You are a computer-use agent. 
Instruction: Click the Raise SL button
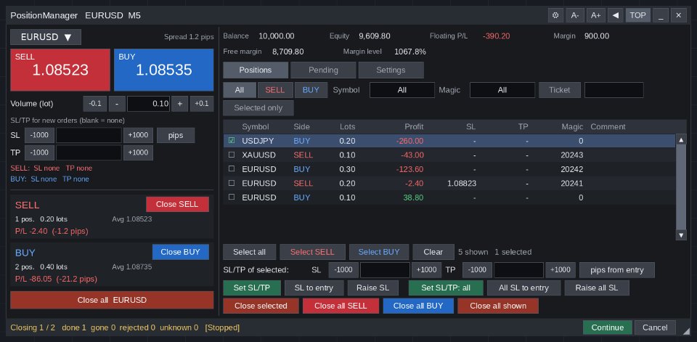click(x=373, y=288)
